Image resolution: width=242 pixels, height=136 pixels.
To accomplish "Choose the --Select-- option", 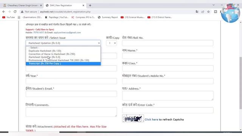I will 63,48.
